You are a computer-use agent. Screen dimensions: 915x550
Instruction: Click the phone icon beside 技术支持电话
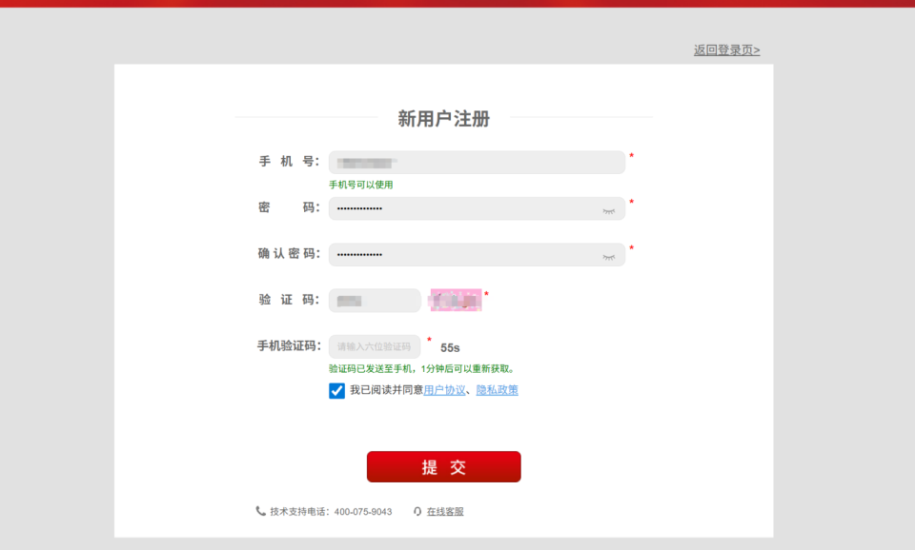point(258,511)
